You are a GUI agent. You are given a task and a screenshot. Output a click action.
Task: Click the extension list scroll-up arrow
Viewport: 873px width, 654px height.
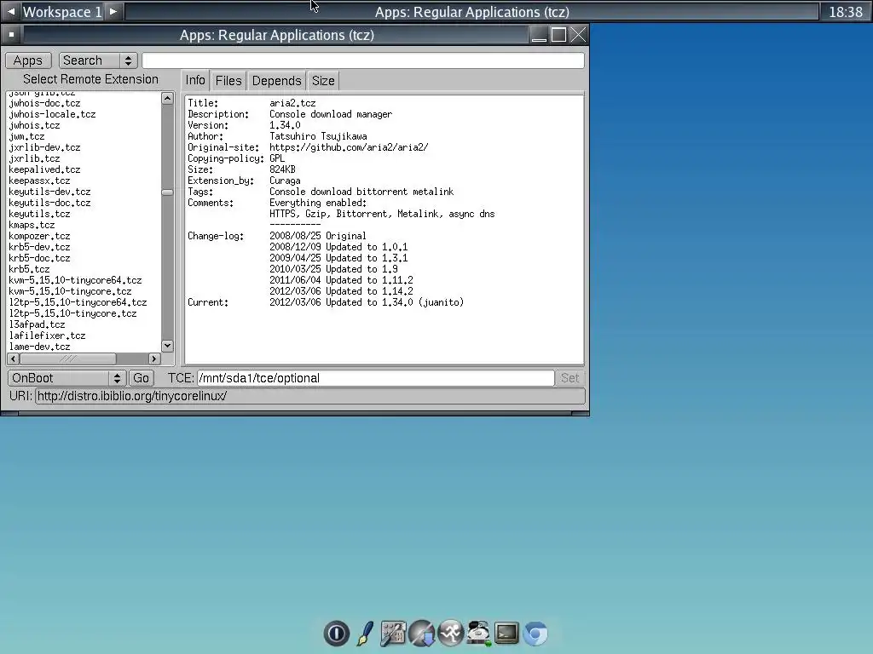click(167, 99)
